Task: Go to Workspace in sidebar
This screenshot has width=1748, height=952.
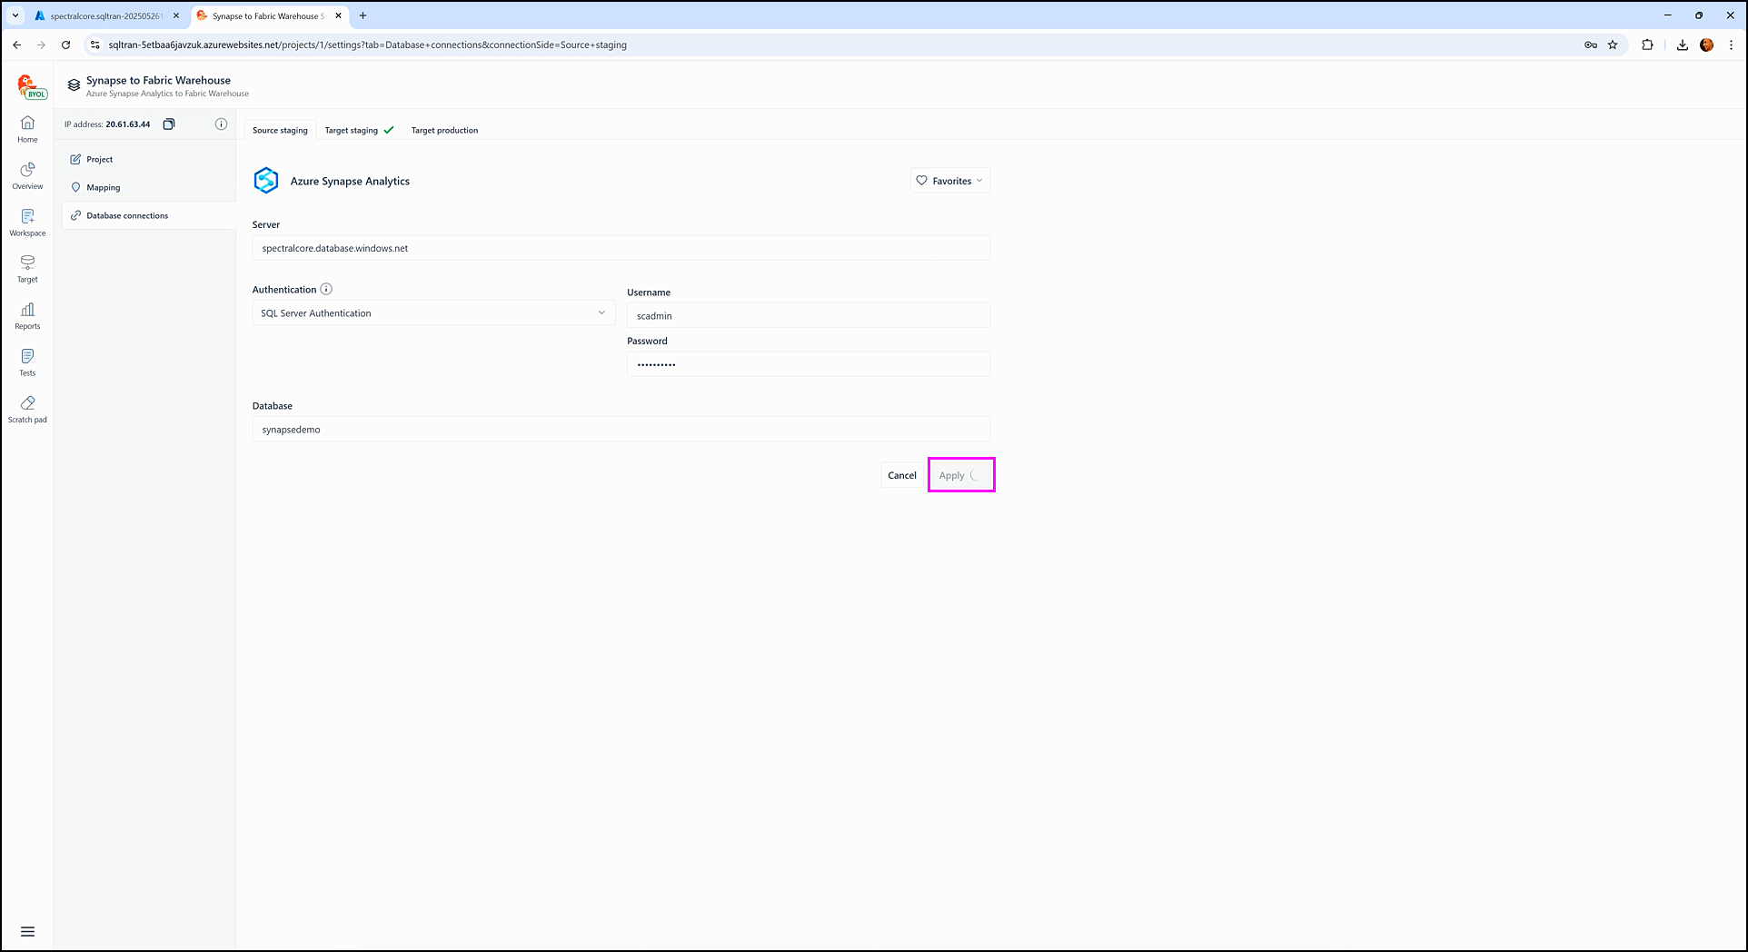Action: 27,223
